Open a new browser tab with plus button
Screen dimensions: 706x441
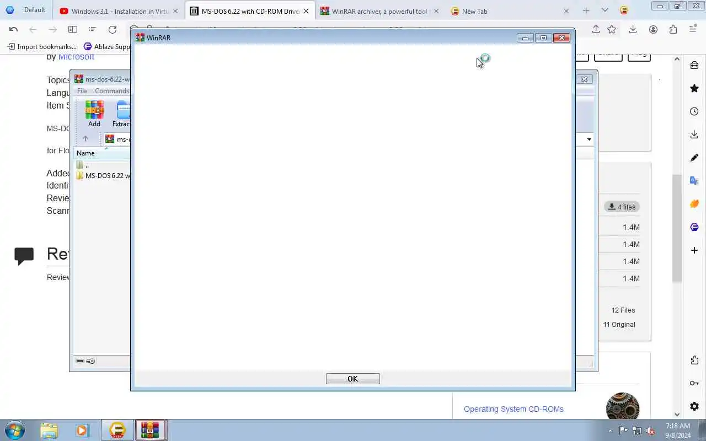[x=586, y=10]
